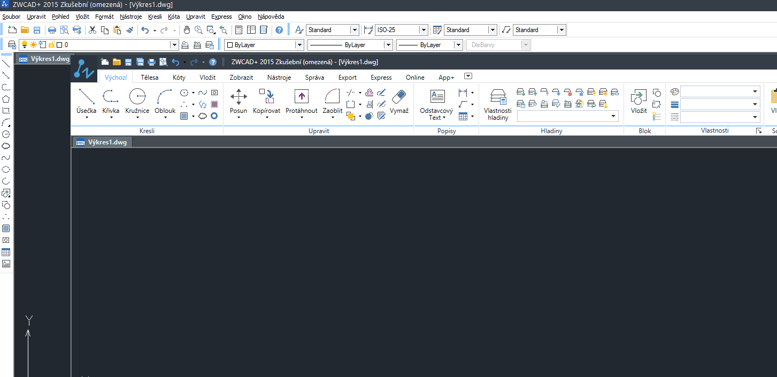Expand the layer 0 dropdown list
This screenshot has height=377, width=777.
[x=174, y=45]
